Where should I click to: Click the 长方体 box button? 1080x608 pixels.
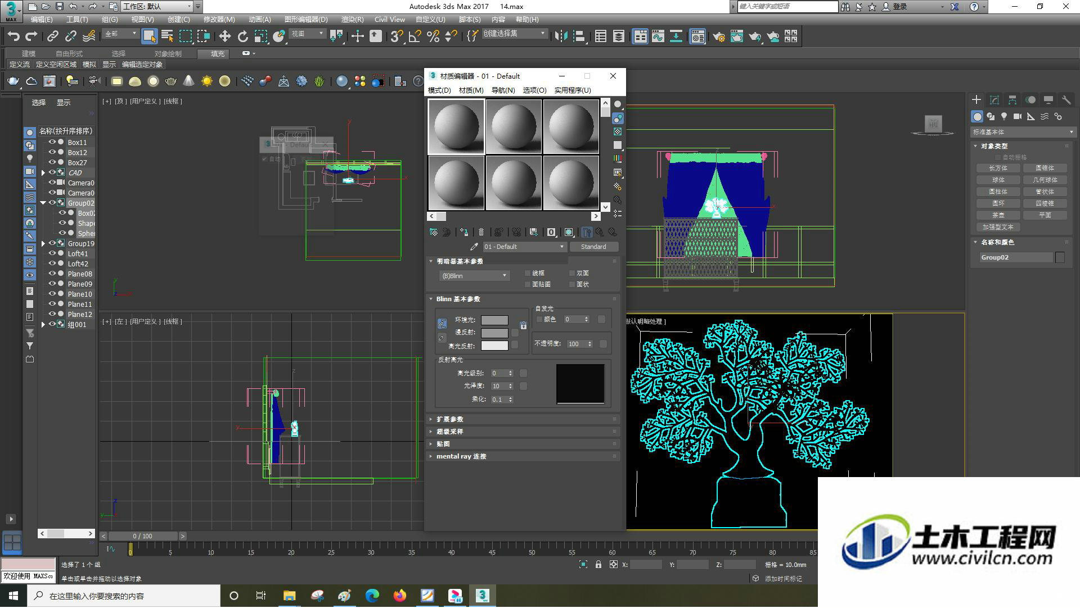pos(998,168)
